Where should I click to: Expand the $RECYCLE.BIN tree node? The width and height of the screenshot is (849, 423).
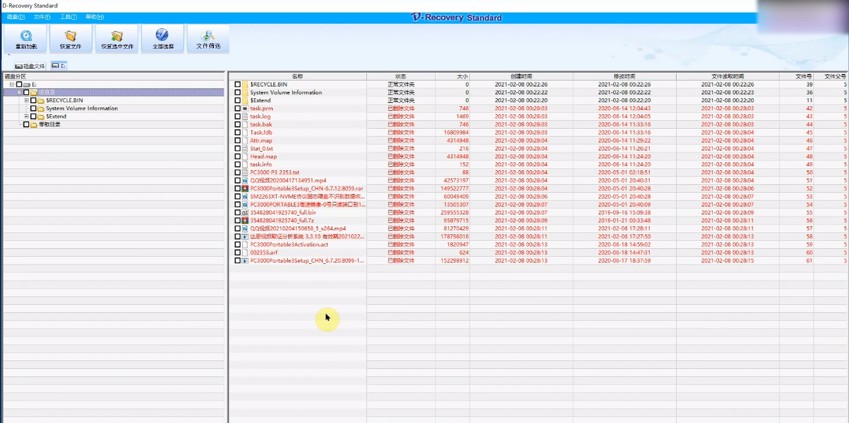click(26, 100)
